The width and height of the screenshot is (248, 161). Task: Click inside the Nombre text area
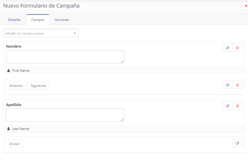pyautogui.click(x=65, y=57)
